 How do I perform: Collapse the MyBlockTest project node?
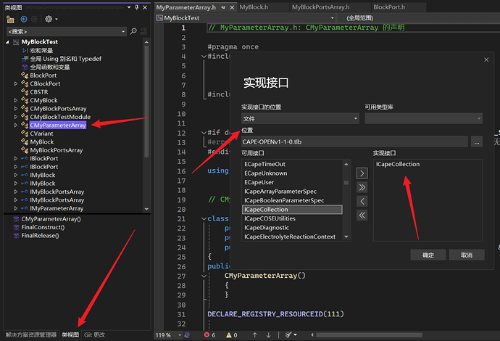pyautogui.click(x=7, y=42)
